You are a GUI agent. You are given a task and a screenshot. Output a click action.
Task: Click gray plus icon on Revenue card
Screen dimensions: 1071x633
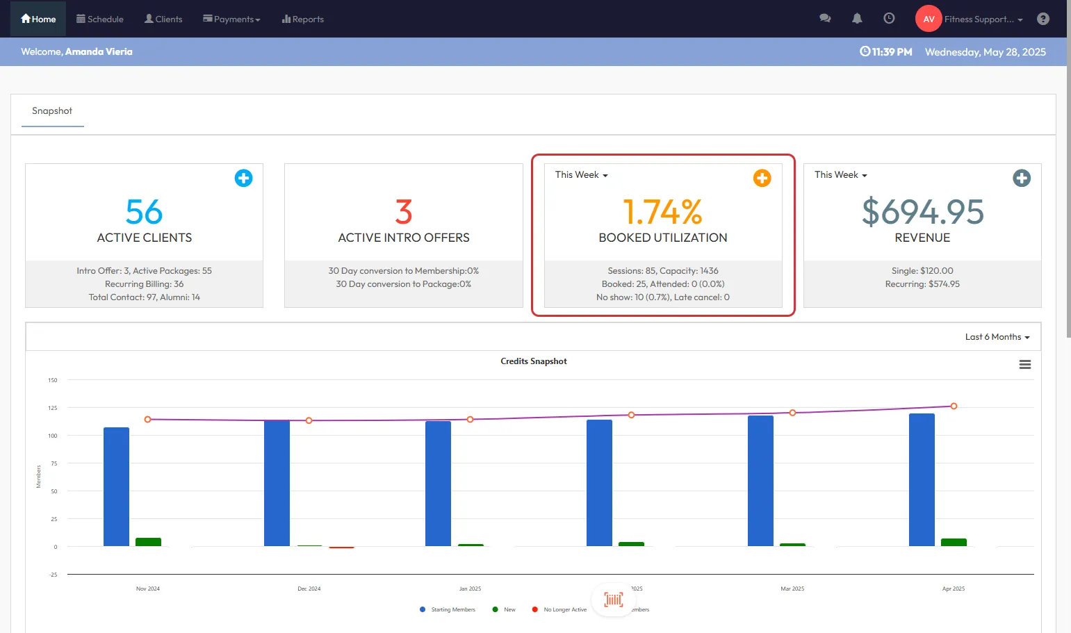click(x=1021, y=178)
